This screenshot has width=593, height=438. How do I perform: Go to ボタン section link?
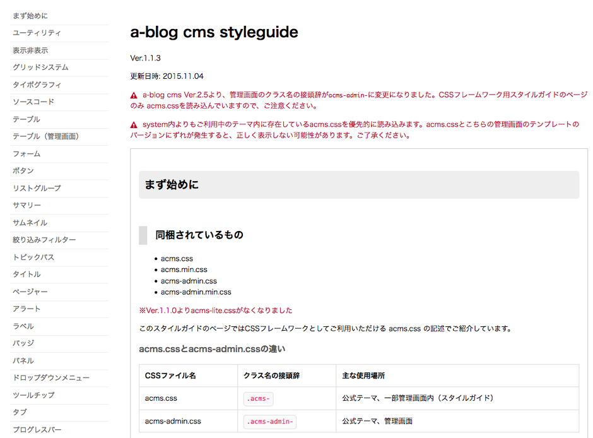click(x=23, y=170)
